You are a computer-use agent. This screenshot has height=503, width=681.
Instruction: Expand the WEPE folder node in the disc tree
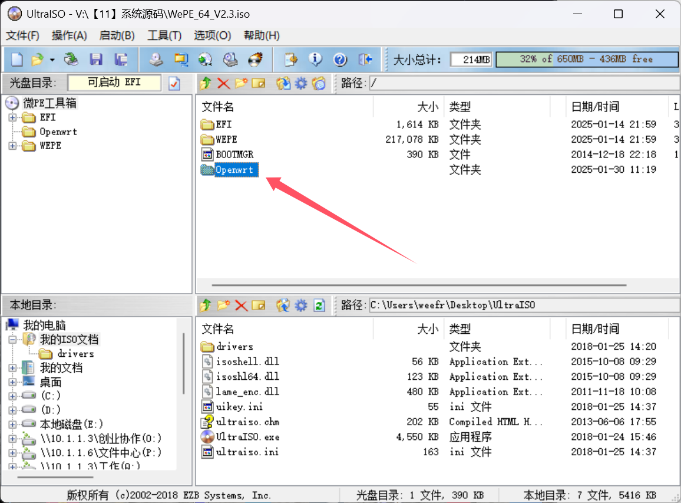(x=12, y=146)
